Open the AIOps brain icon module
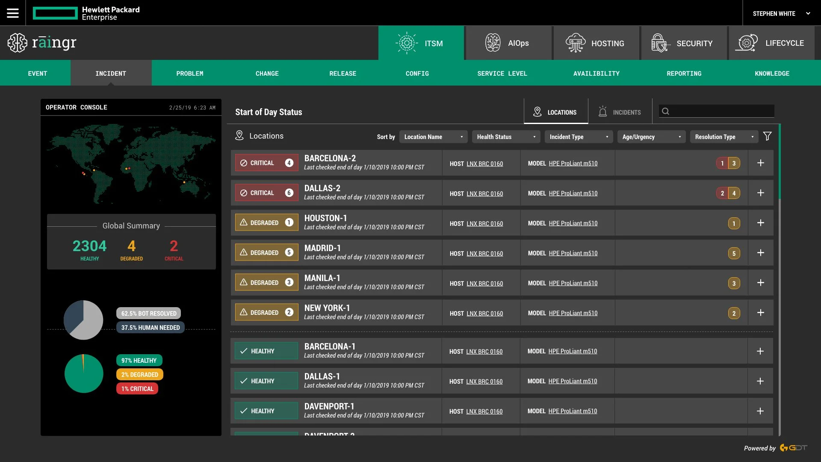The width and height of the screenshot is (821, 462). click(493, 43)
